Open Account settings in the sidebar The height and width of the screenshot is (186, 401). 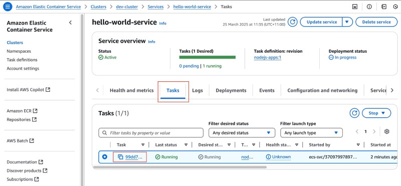(x=23, y=68)
